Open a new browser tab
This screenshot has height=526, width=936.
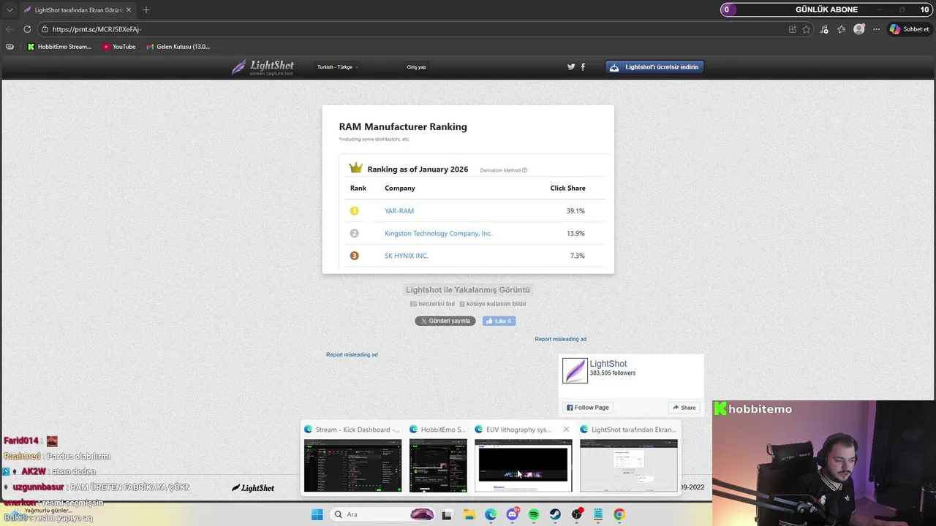pos(146,10)
